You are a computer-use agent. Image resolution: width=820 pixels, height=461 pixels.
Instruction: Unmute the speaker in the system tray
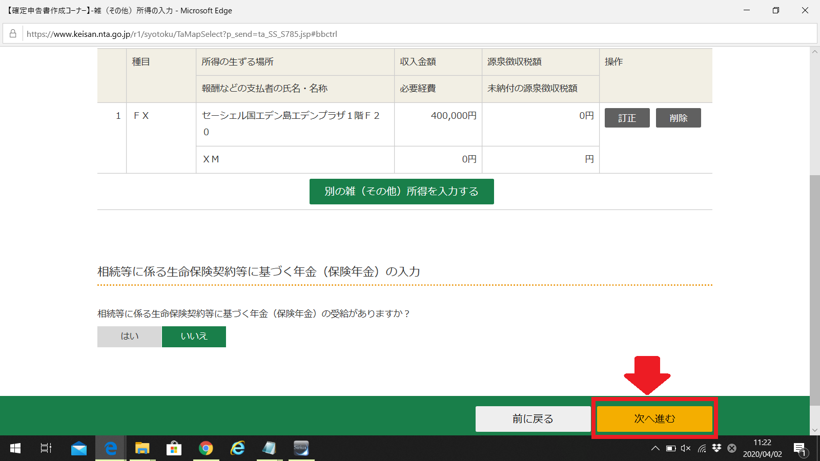click(685, 448)
